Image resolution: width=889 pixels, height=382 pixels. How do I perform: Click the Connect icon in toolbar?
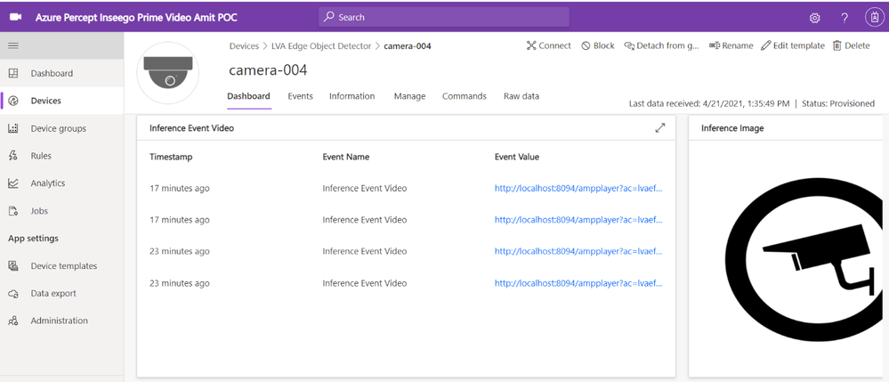click(x=530, y=46)
